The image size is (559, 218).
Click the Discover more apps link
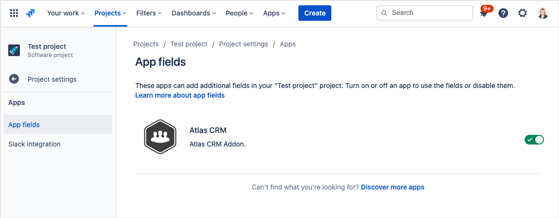(392, 187)
